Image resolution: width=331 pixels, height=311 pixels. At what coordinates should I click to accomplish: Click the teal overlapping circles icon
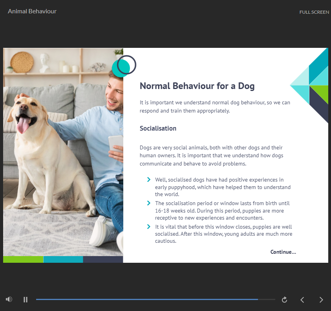click(124, 66)
